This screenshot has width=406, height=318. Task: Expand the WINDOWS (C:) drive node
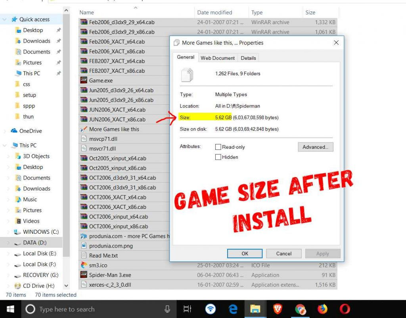tap(8, 232)
